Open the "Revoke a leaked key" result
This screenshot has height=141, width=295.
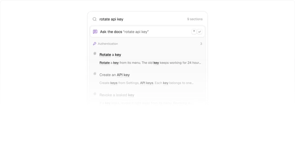[x=117, y=95]
